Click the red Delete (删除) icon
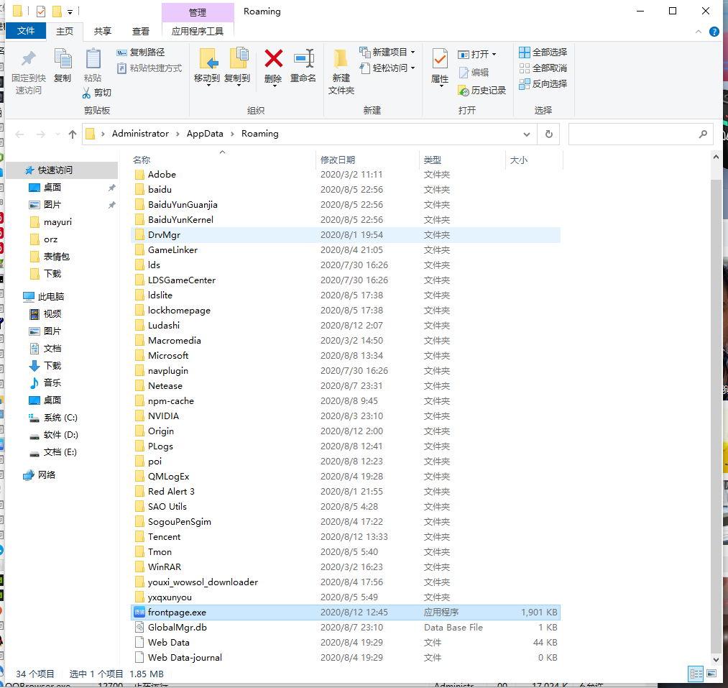 (x=274, y=58)
